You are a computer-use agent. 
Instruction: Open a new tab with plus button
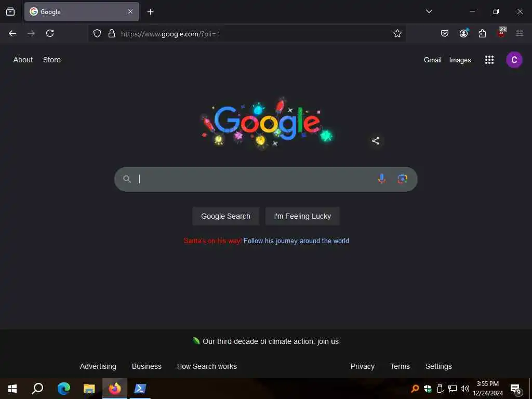pos(150,12)
